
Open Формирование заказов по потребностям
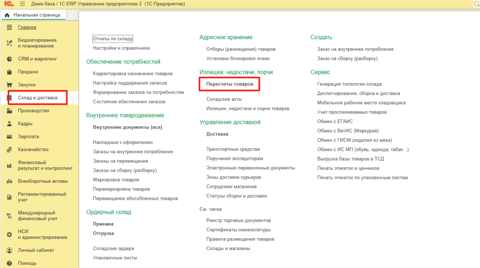pos(138,92)
